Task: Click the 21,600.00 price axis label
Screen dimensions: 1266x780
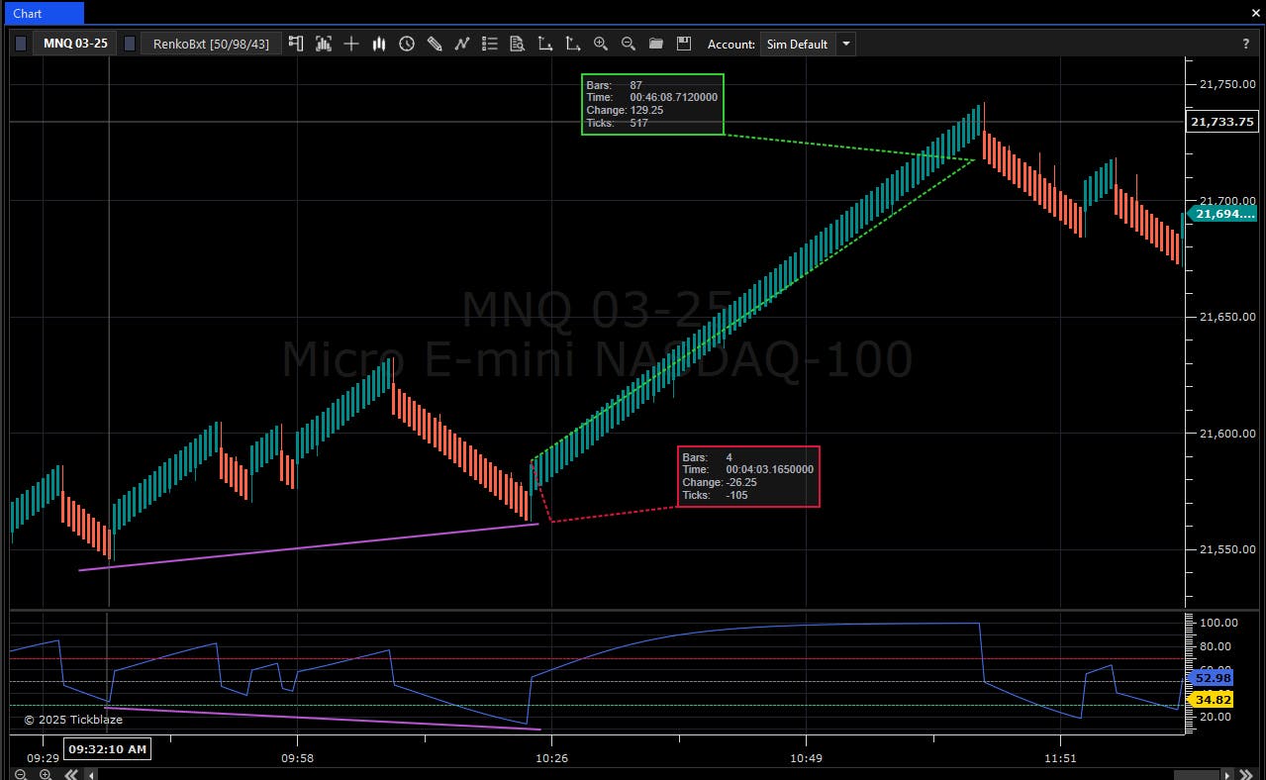Action: (x=1226, y=434)
